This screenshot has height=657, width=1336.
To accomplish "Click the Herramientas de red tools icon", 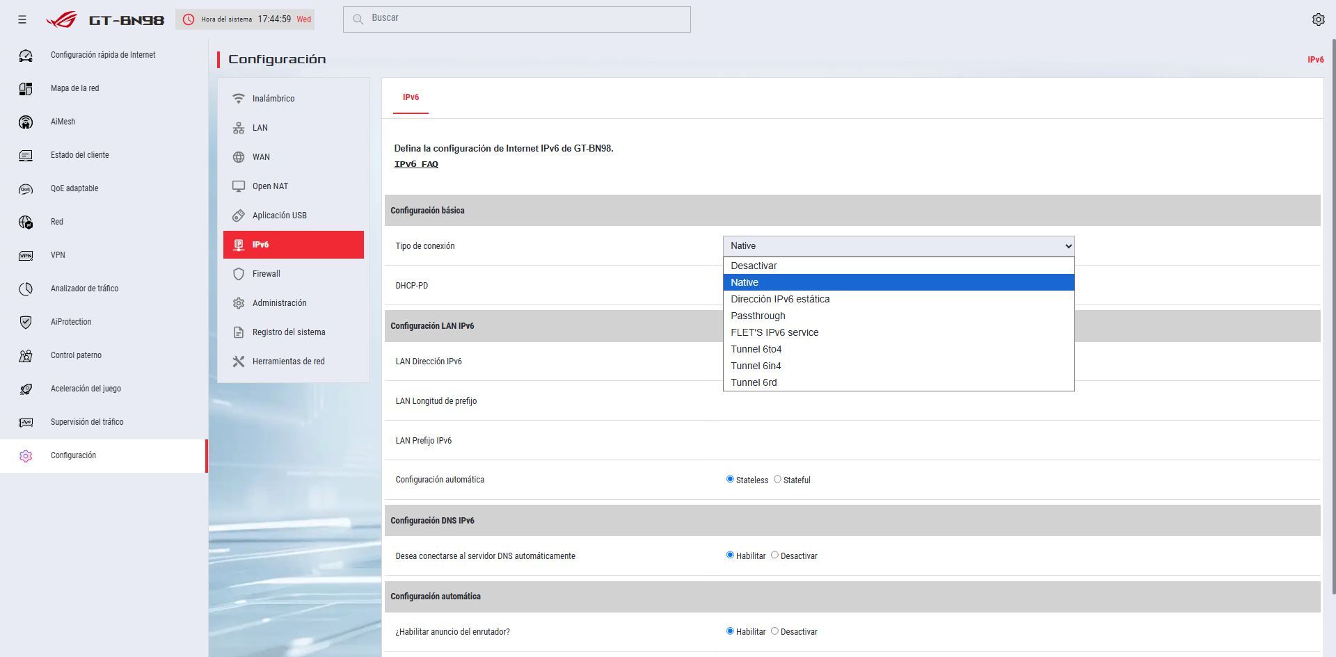I will click(x=239, y=362).
